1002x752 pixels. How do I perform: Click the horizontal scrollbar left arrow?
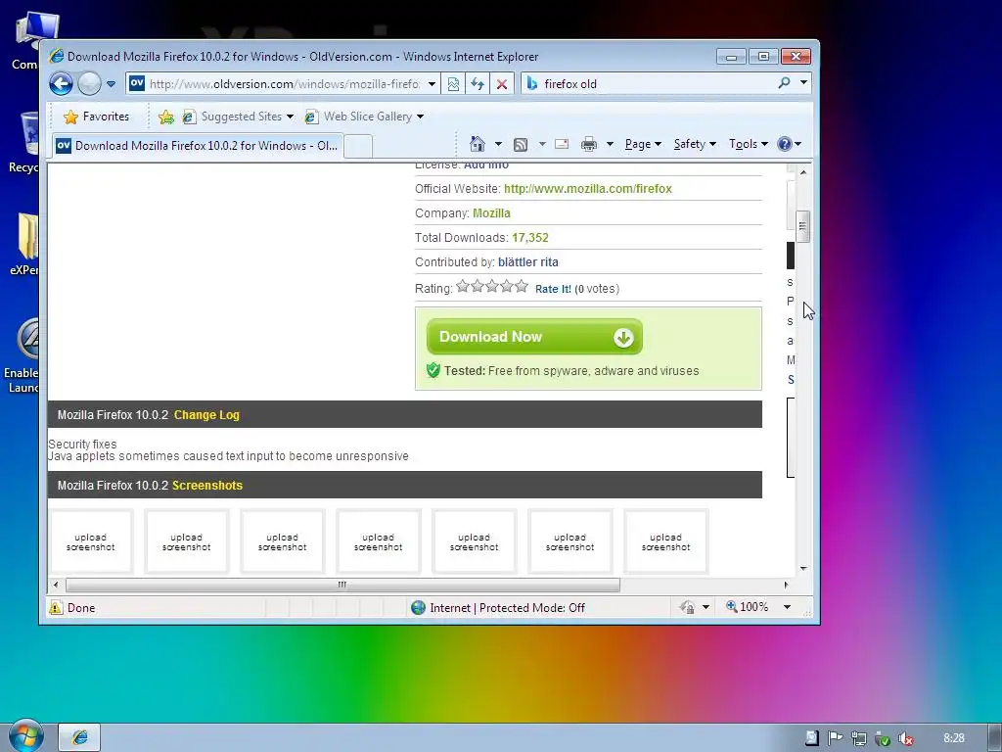tap(56, 585)
